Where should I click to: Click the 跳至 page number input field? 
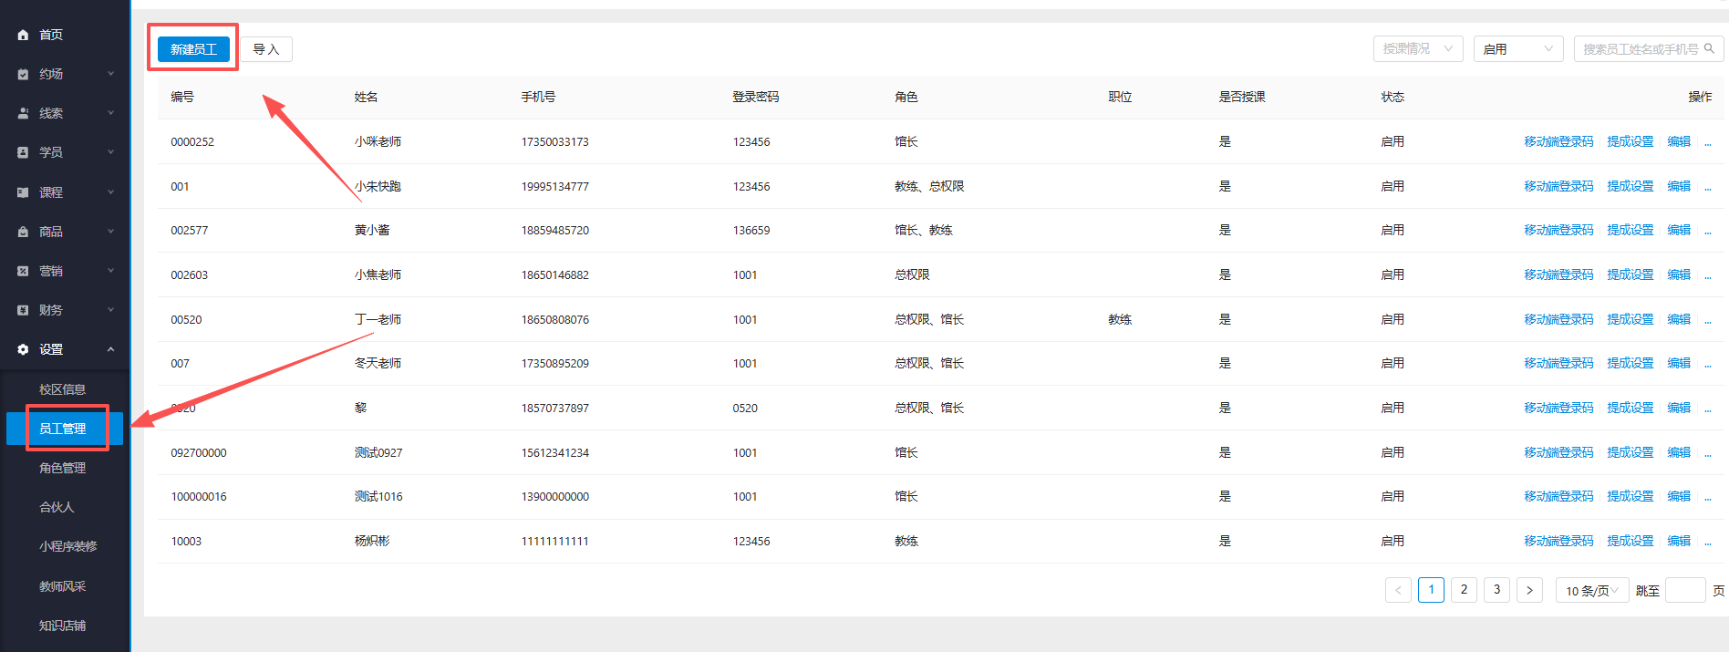coord(1684,591)
